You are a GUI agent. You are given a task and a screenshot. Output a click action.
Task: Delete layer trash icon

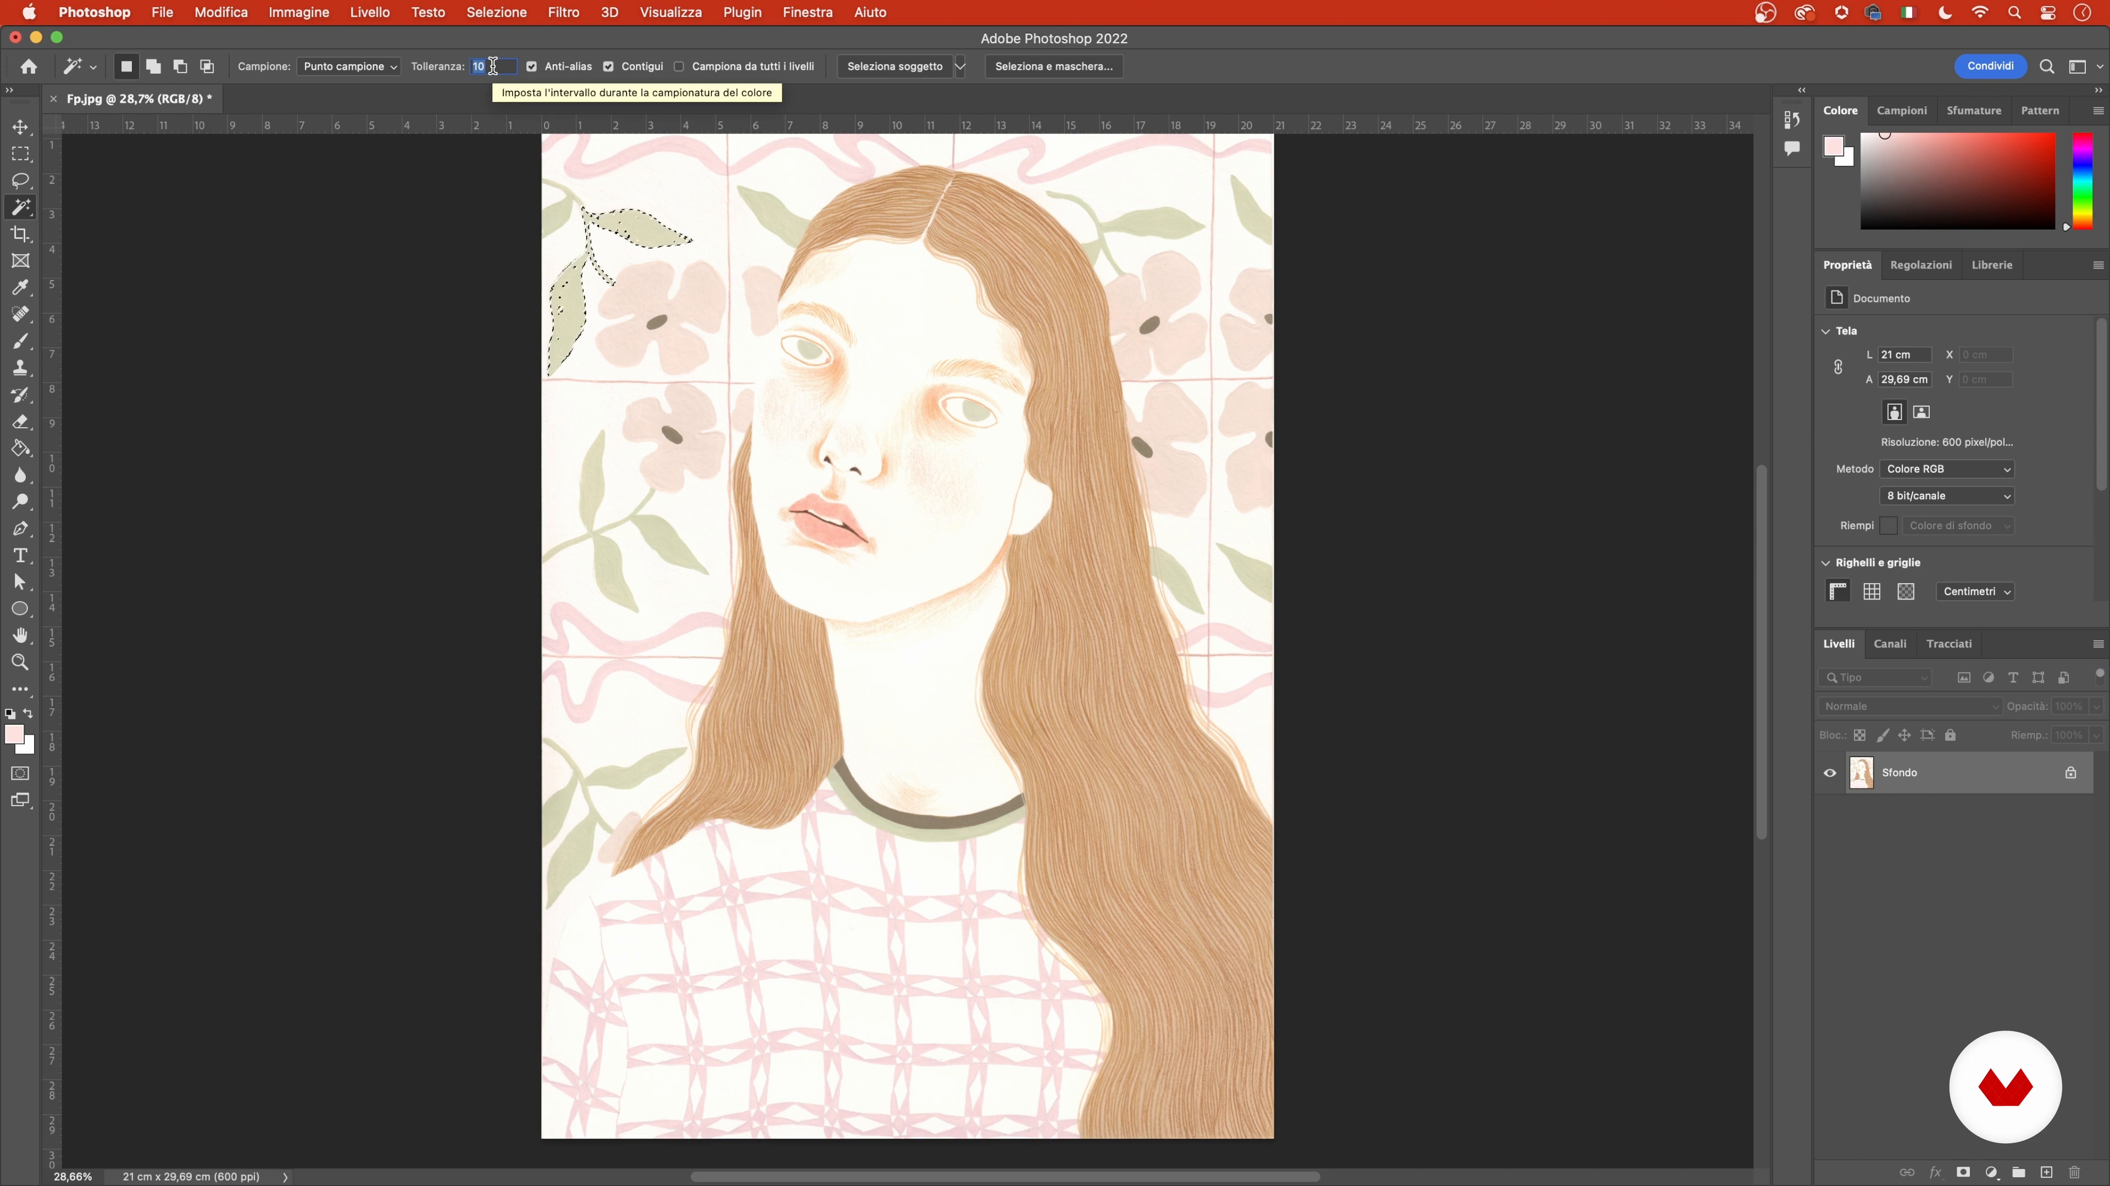pyautogui.click(x=2074, y=1172)
